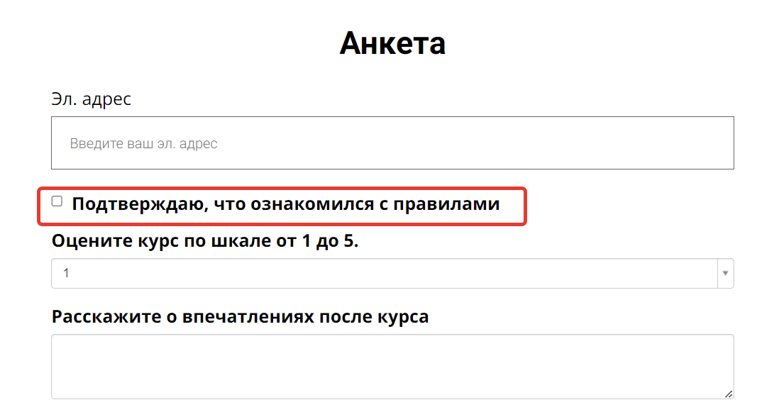
Task: Click the impressions textarea
Action: (x=392, y=367)
